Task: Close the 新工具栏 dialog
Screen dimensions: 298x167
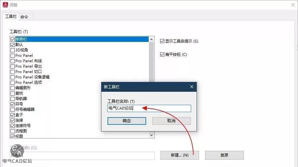Action: (x=191, y=87)
